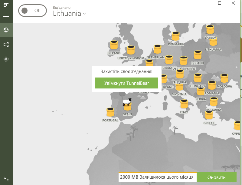This screenshot has height=185, width=242.
Task: Select the Bulgaria tunnel
Action: [214, 101]
